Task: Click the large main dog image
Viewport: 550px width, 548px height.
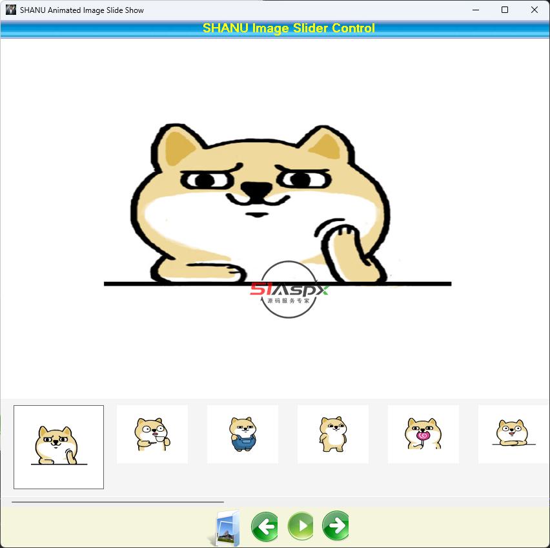Action: 274,218
